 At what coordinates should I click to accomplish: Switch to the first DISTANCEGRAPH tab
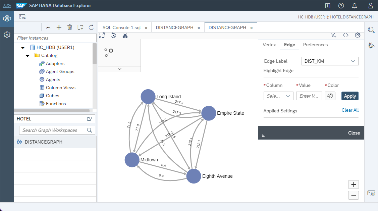pos(174,28)
